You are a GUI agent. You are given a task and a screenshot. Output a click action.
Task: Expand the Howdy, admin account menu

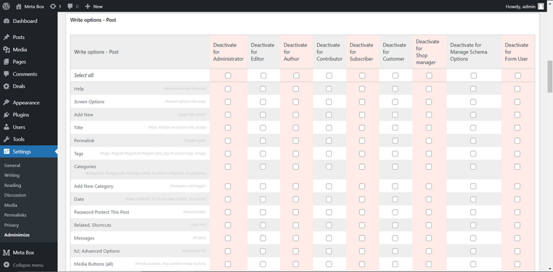(520, 6)
